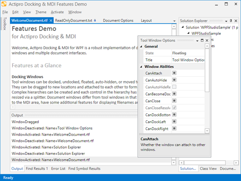241x181 pixels.
Task: Open the Theme menu
Action: [41, 12]
